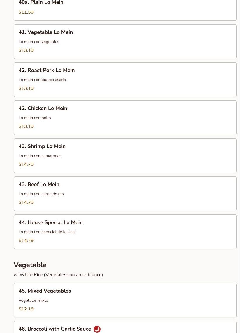Click the 'Lo mein con pollo' description
246x333 pixels.
coord(35,118)
